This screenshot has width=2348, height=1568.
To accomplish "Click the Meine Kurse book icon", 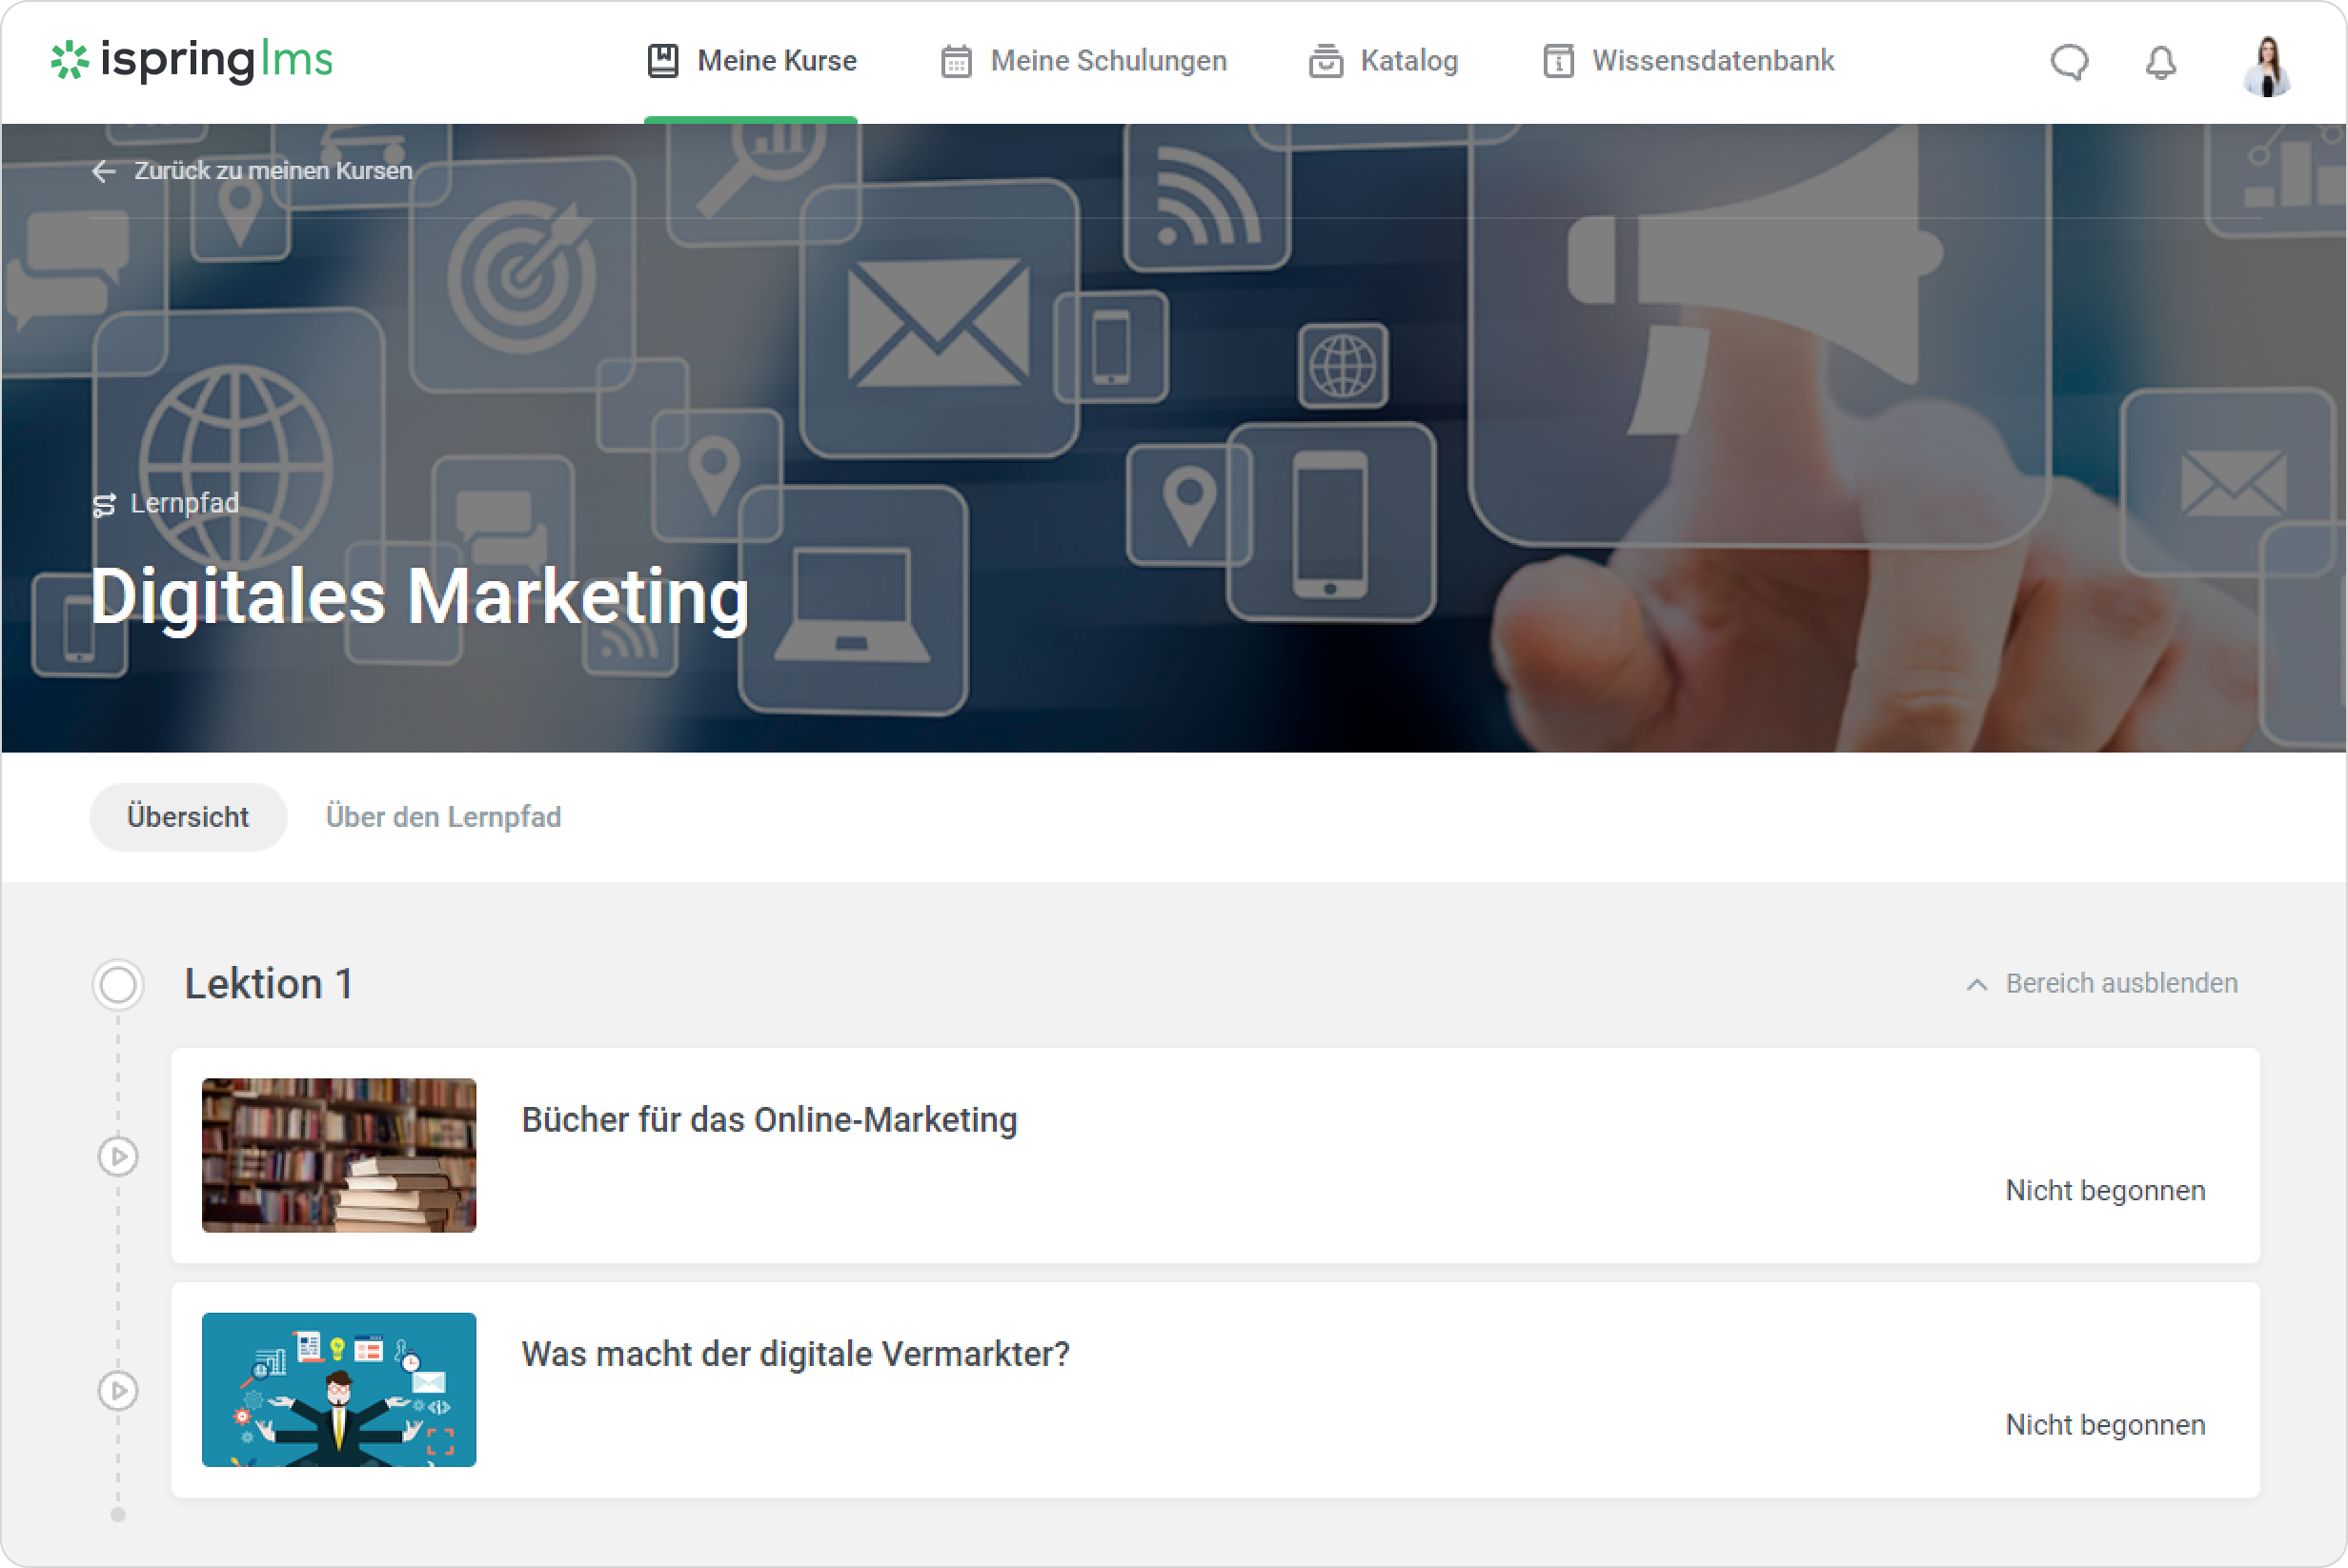I will tap(662, 61).
